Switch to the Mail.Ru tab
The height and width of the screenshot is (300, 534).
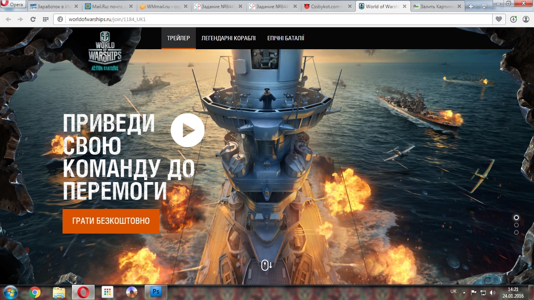click(x=109, y=7)
